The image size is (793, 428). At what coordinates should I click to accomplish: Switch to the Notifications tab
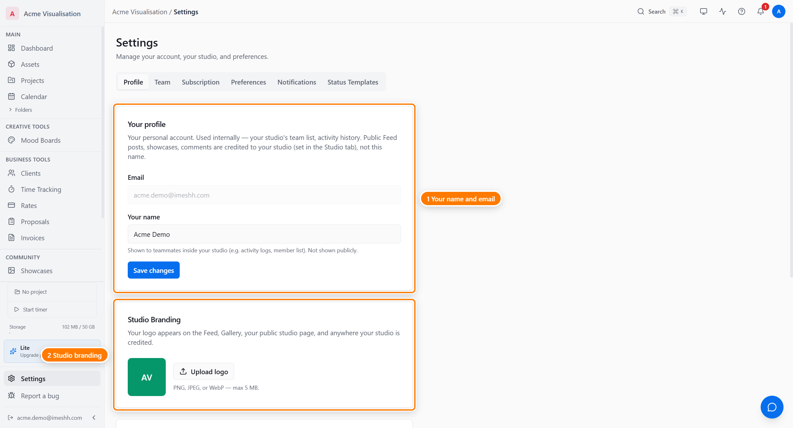tap(297, 82)
